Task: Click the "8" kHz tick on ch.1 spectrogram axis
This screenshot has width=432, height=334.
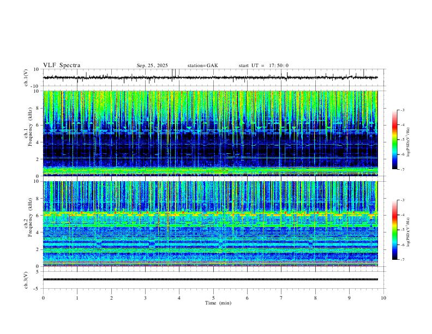Action: 38,108
